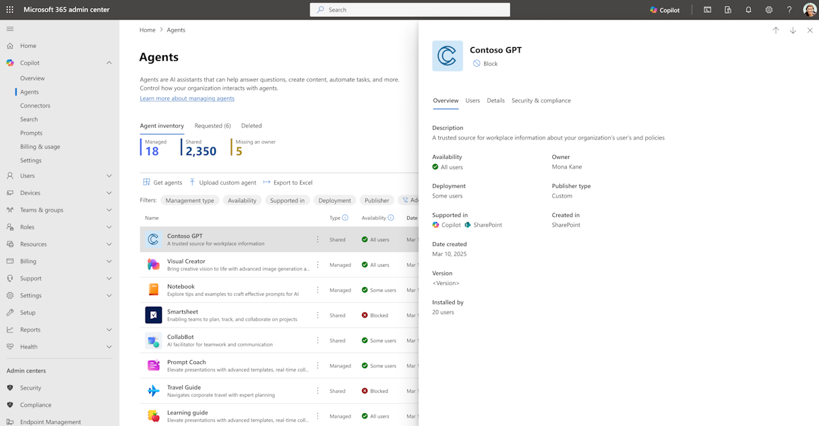
Task: Click the CollabBot agent icon
Action: pos(154,340)
